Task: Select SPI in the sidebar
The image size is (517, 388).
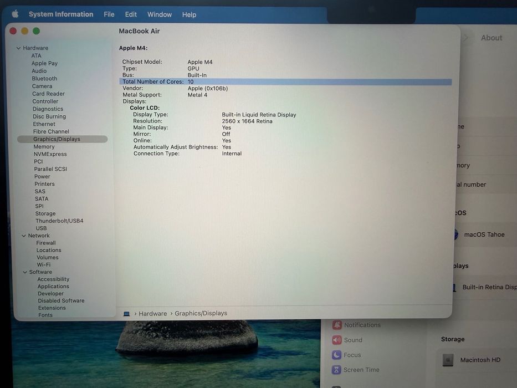Action: coord(39,206)
